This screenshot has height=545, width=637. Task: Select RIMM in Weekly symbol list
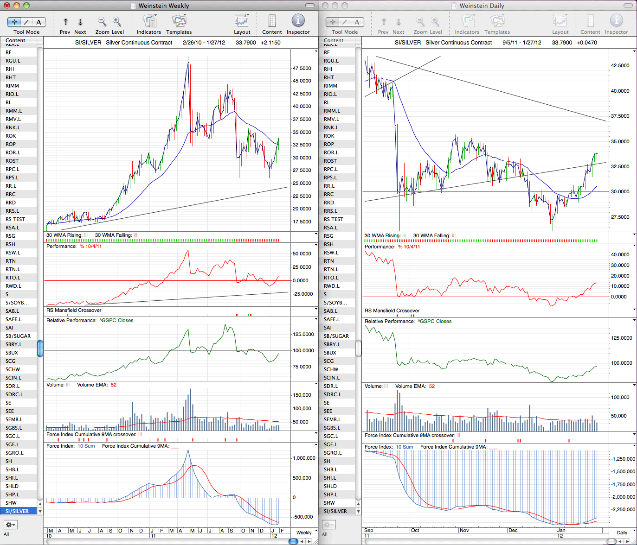click(x=19, y=86)
